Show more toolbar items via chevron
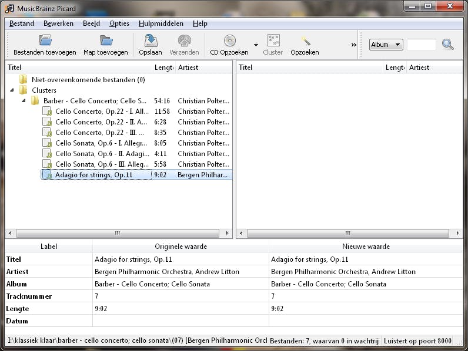The image size is (468, 351). (354, 45)
